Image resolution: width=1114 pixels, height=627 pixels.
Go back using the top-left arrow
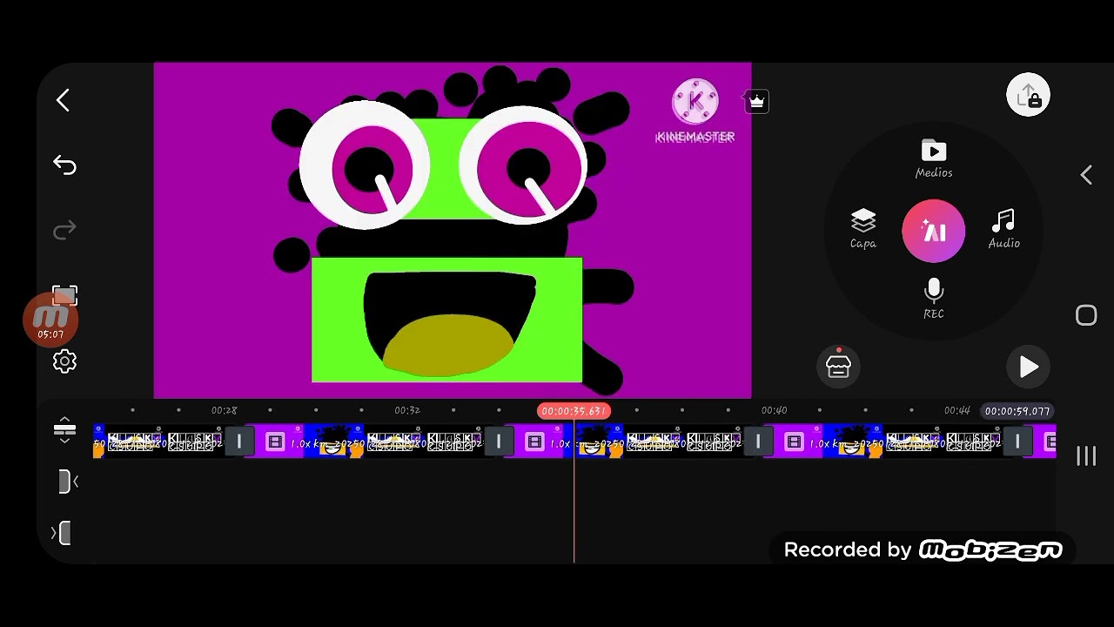pyautogui.click(x=63, y=100)
